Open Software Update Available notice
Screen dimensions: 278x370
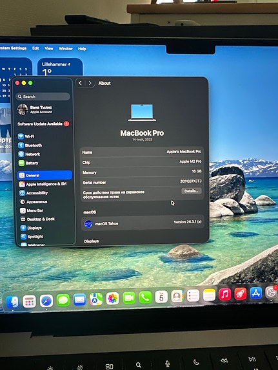tap(43, 124)
